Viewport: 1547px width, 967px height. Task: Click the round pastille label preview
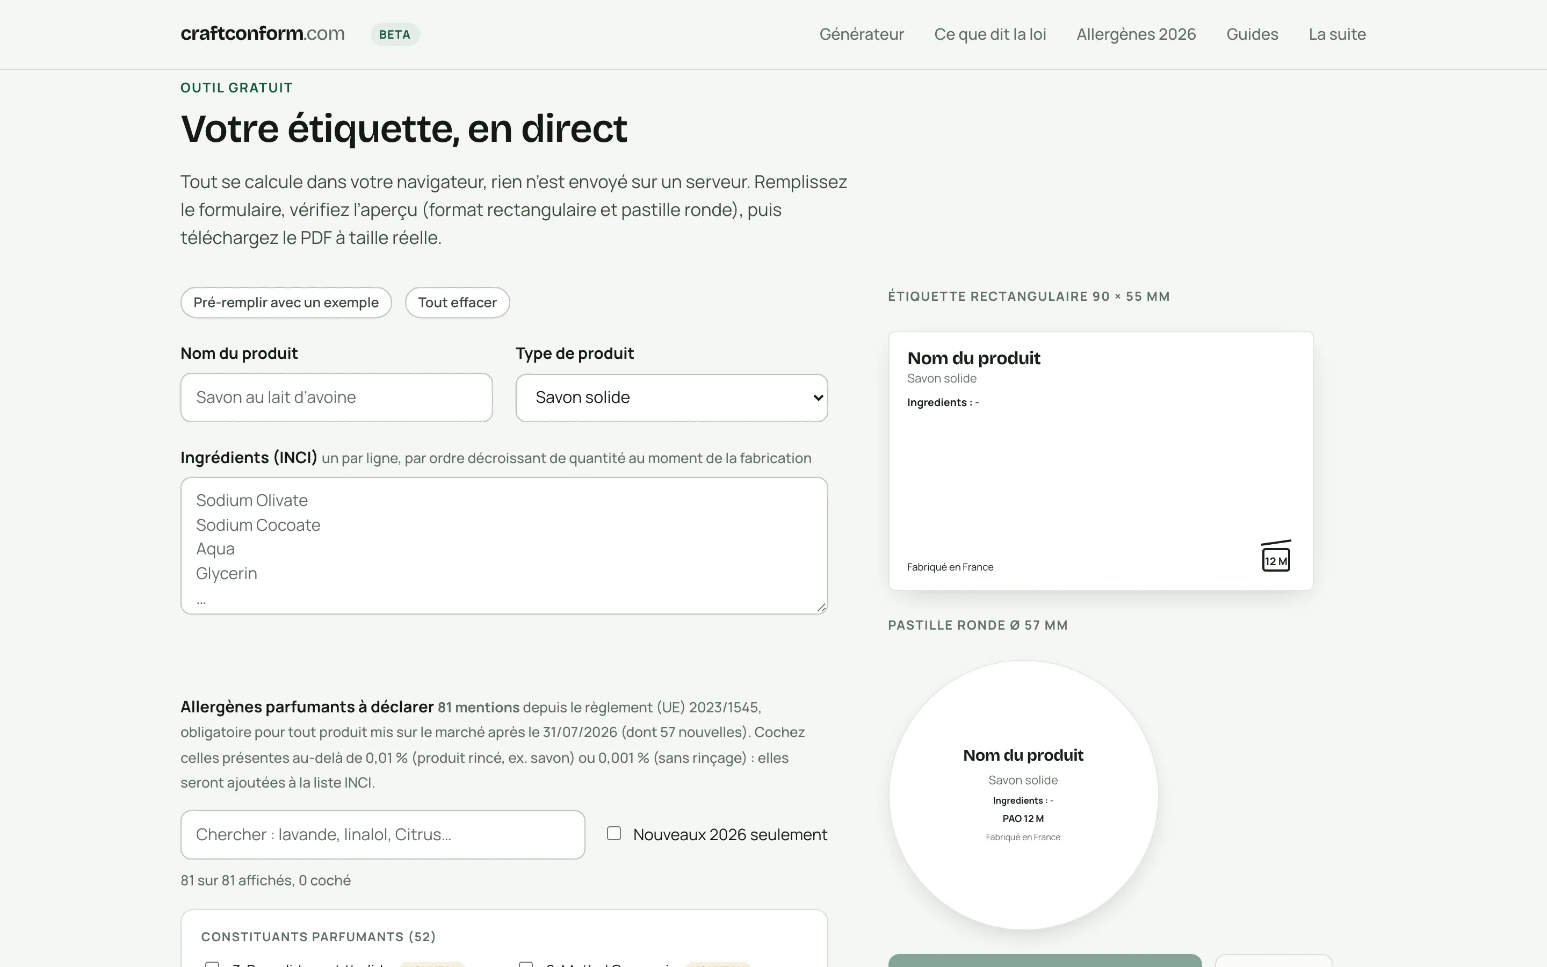(1023, 795)
